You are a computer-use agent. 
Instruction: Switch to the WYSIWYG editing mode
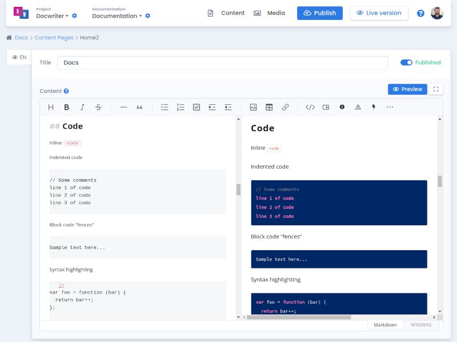[422, 324]
